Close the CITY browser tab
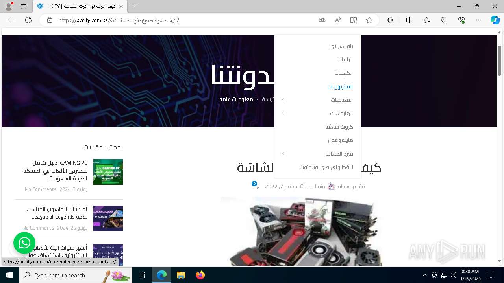This screenshot has width=504, height=283. coord(121,6)
